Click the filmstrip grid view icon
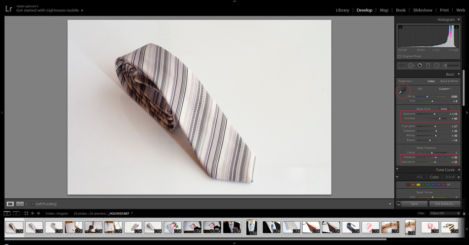This screenshot has height=245, width=469. (26, 213)
